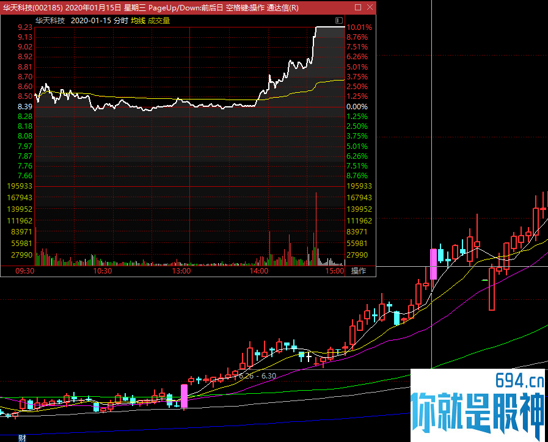Click the 195933 volume label on left axis
548x442 pixels.
click(20, 186)
